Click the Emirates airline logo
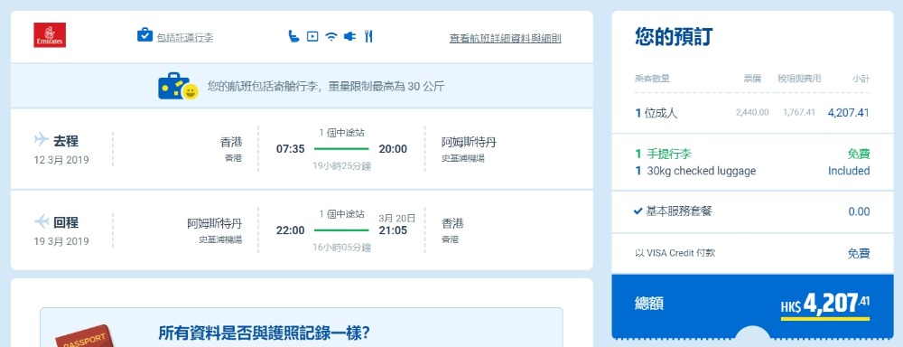This screenshot has width=903, height=347. click(50, 34)
